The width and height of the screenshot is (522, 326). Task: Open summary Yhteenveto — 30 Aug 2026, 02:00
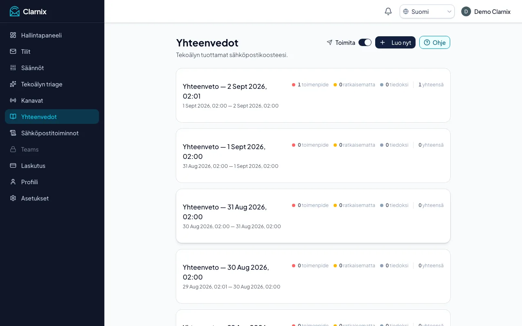coord(313,276)
